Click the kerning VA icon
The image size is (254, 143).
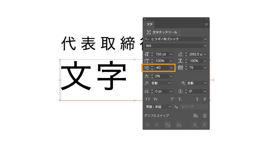pyautogui.click(x=147, y=68)
